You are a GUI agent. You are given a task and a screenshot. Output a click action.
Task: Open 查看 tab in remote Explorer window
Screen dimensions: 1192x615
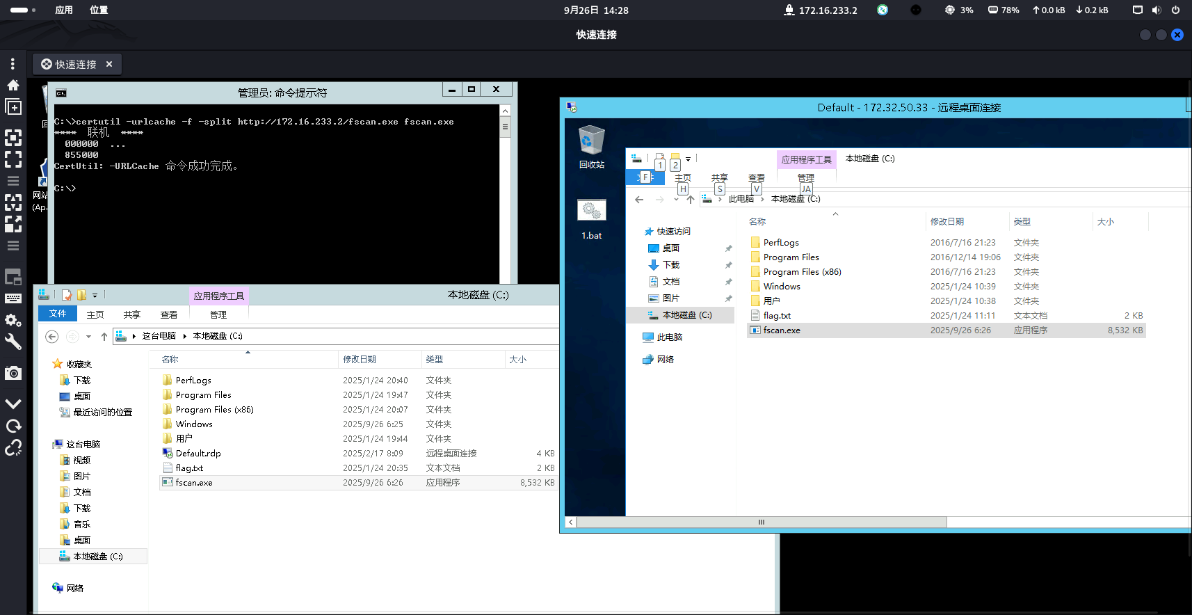point(757,178)
